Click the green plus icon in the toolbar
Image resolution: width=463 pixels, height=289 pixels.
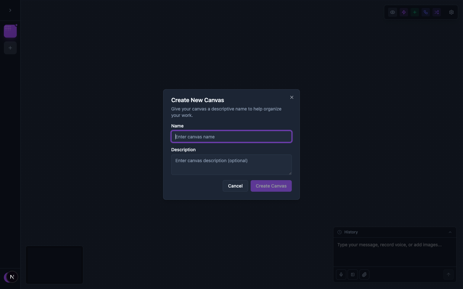coord(414,12)
